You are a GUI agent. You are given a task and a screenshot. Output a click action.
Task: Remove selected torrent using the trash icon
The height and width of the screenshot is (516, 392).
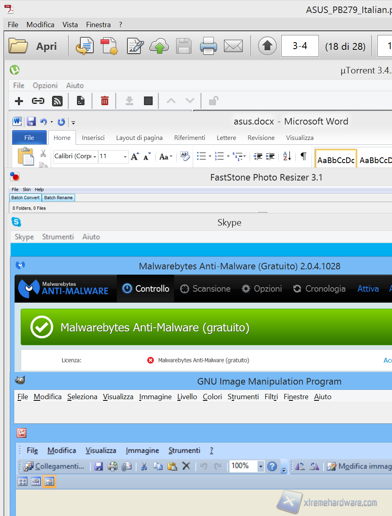point(104,101)
